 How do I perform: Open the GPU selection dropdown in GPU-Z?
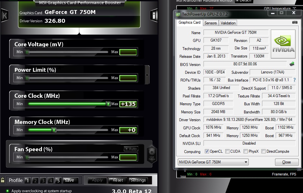coord(213,162)
